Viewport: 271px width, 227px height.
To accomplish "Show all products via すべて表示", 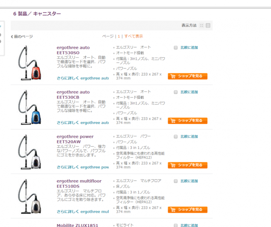I will click(134, 36).
